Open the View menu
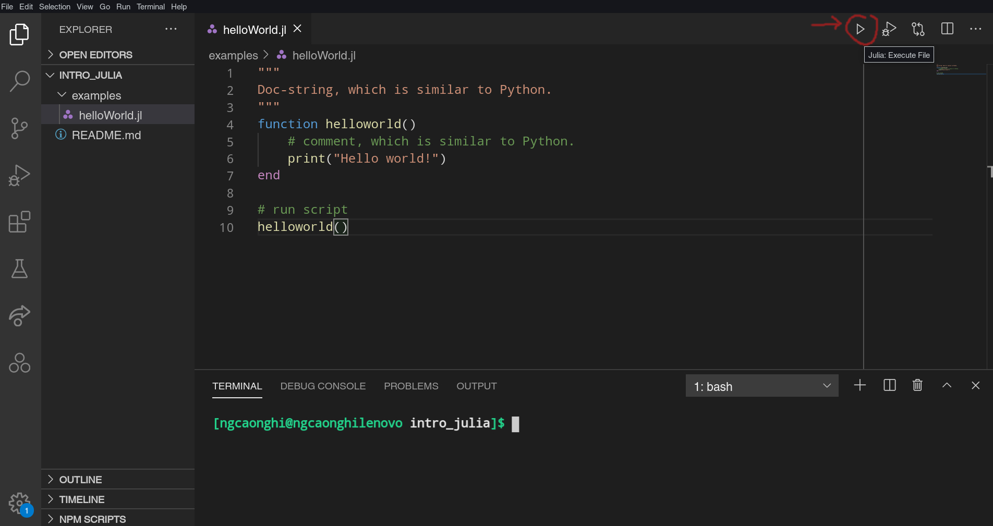The height and width of the screenshot is (526, 993). [x=85, y=7]
